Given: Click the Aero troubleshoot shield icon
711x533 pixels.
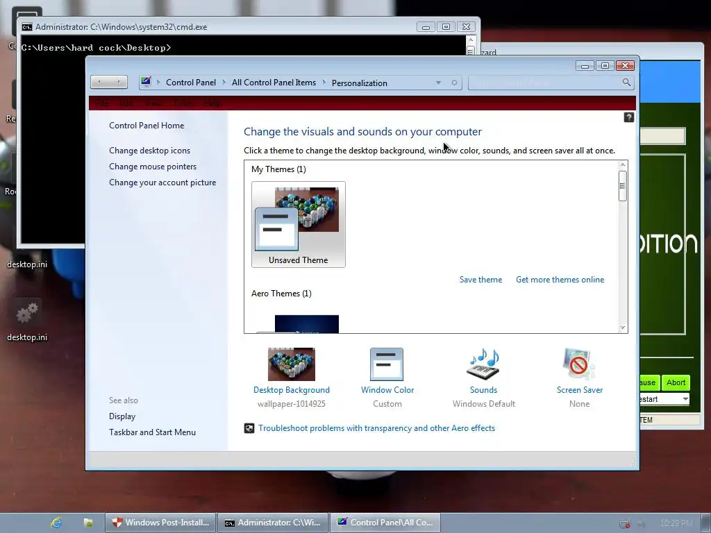Looking at the screenshot, I should pos(249,428).
